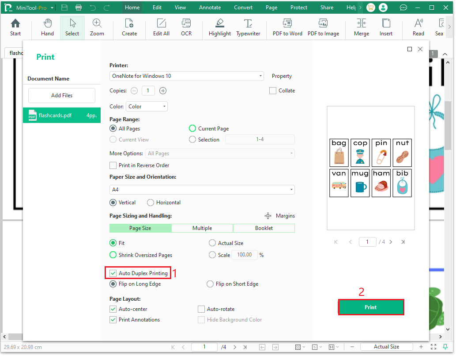The image size is (456, 356).
Task: Redo action in title bar
Action: [x=107, y=8]
